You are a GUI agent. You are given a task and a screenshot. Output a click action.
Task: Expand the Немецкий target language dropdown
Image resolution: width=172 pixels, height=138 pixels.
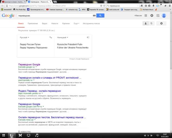point(62,37)
